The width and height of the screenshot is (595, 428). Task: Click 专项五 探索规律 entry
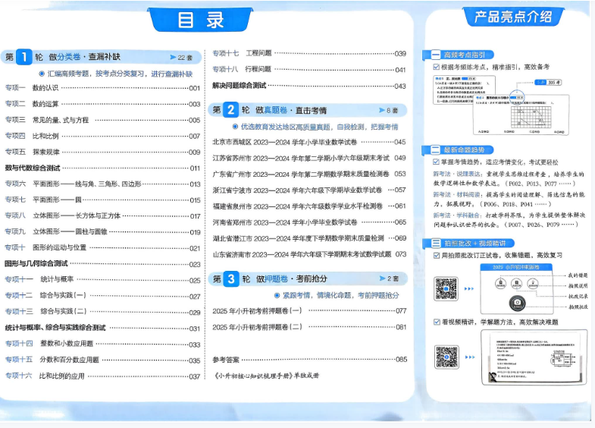[102, 152]
